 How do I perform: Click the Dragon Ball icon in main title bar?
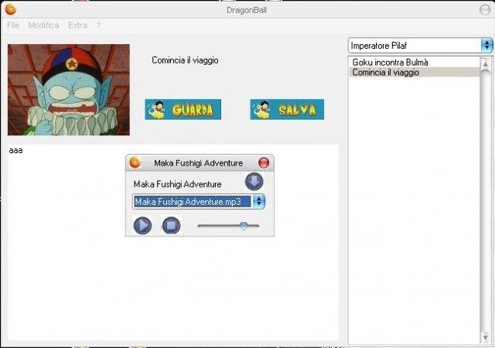11,9
